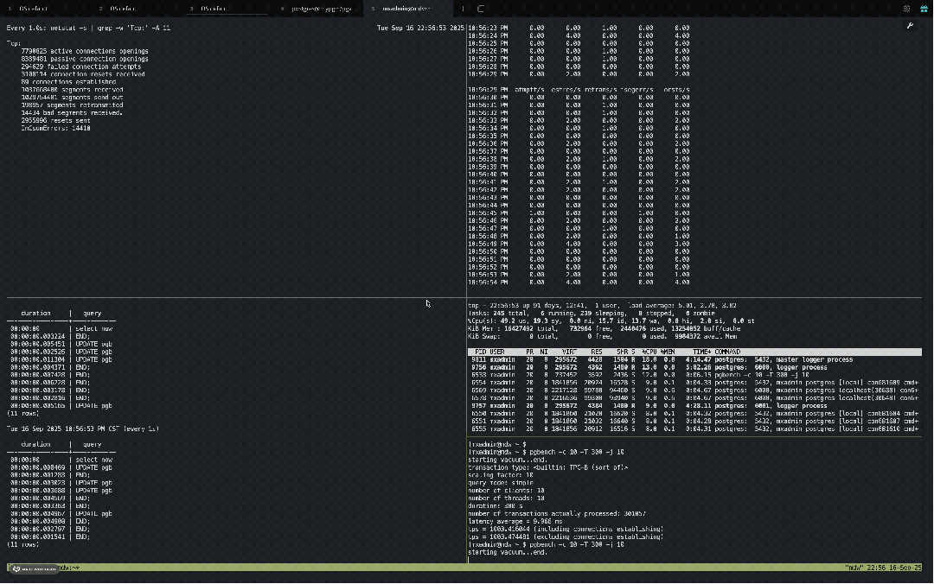934x584 pixels.
Task: Click the '294029 failed connection attempts' line
Action: tap(81, 67)
